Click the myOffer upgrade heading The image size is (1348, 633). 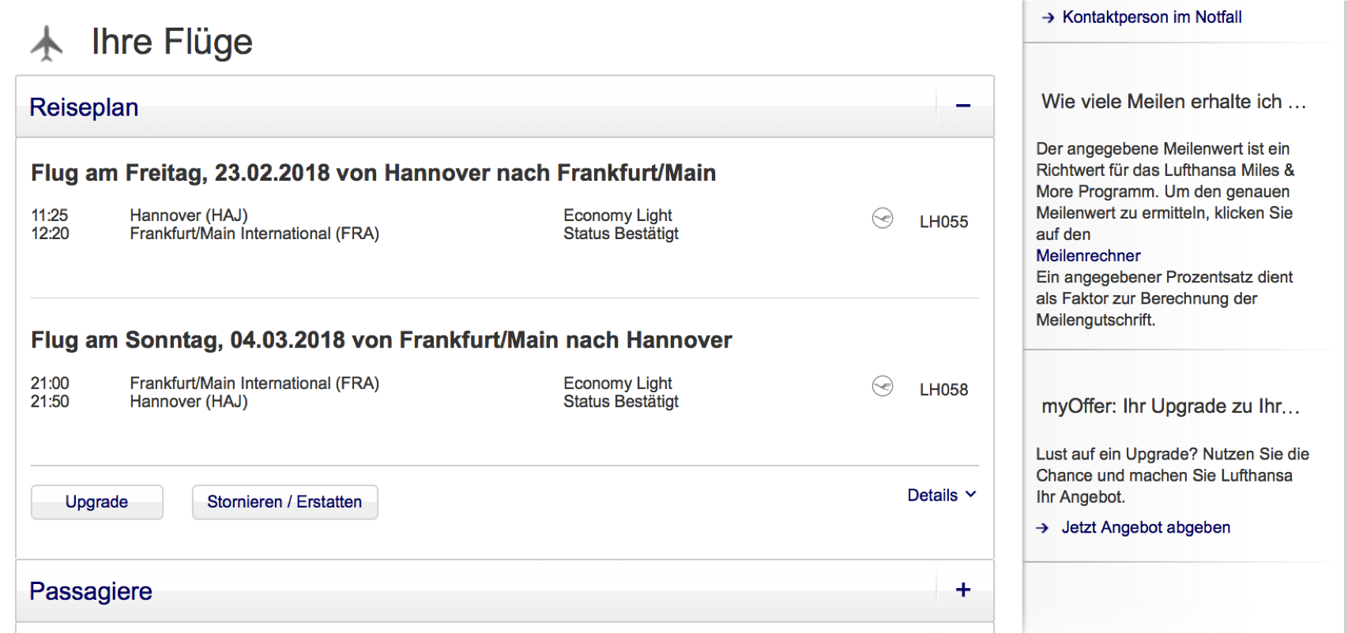[x=1170, y=406]
